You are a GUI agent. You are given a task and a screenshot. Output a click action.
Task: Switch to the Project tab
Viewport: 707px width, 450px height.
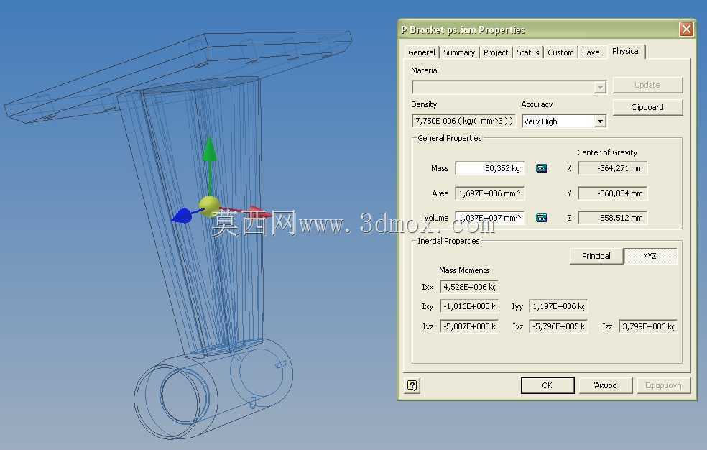(496, 52)
